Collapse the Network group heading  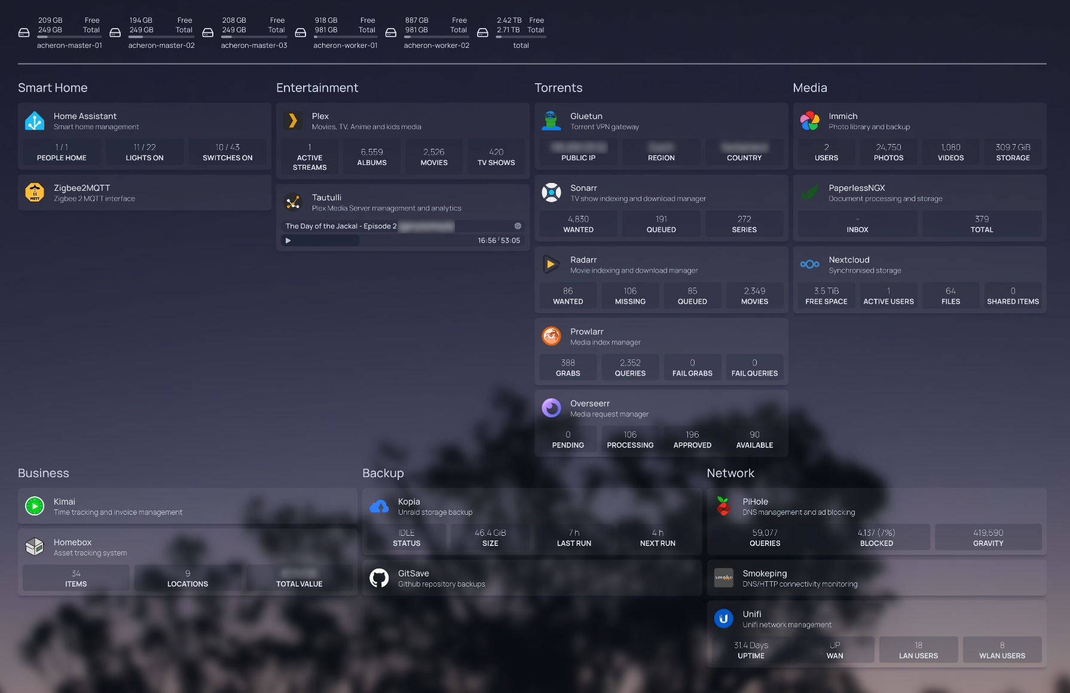730,473
